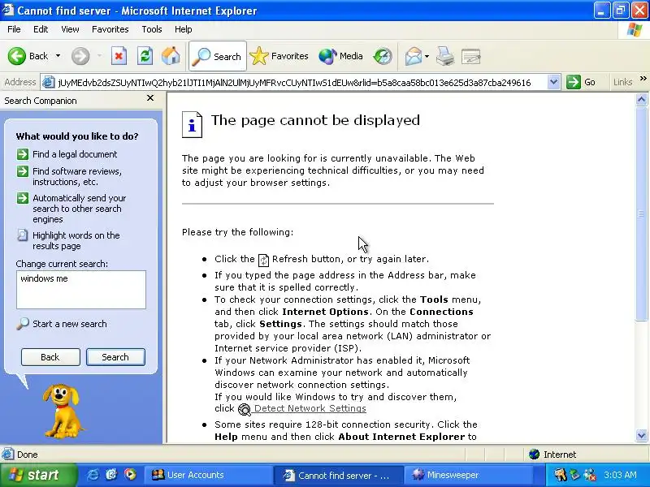Expand the Links toolbar chevron
The height and width of the screenshot is (487, 650).
(x=643, y=79)
